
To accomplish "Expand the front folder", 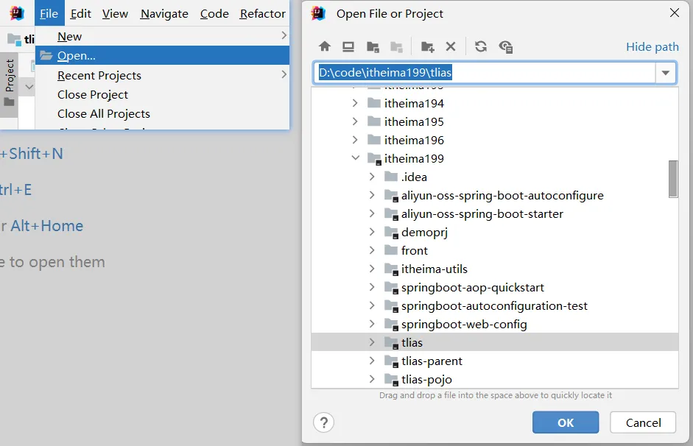I will [x=372, y=250].
